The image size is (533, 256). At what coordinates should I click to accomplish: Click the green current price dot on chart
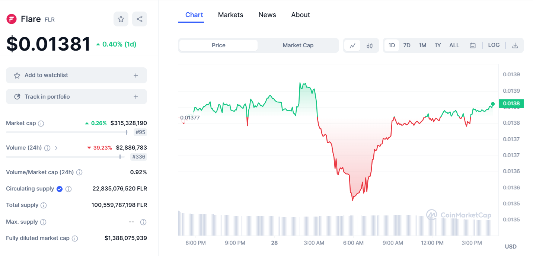pos(493,104)
